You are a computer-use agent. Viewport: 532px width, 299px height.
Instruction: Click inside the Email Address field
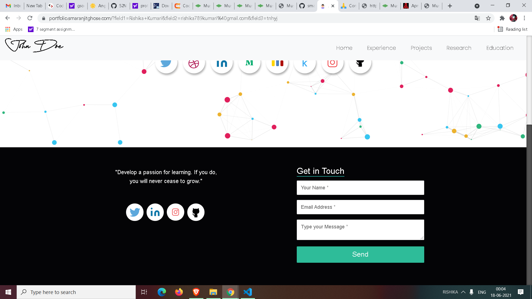(x=360, y=207)
